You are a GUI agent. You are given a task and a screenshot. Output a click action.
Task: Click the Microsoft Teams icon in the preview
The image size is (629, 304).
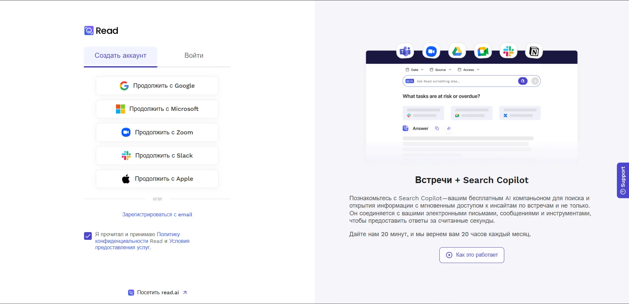(405, 51)
